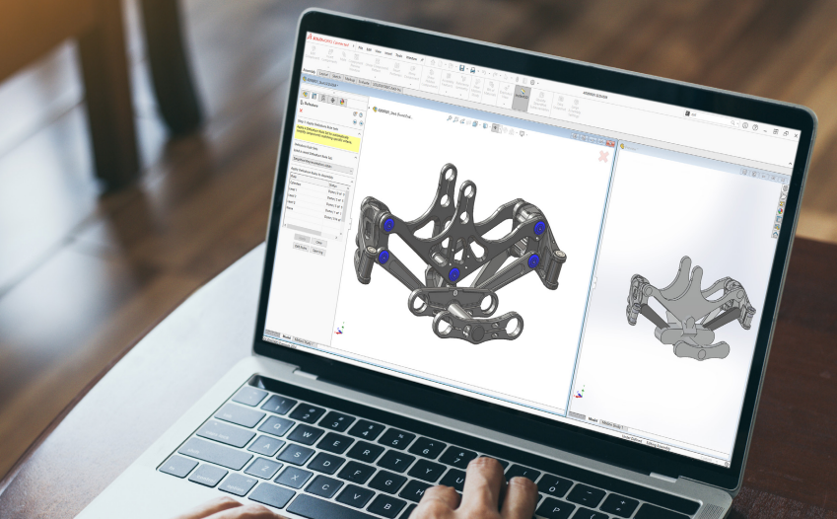Click the View Settings monitor icon

click(523, 133)
